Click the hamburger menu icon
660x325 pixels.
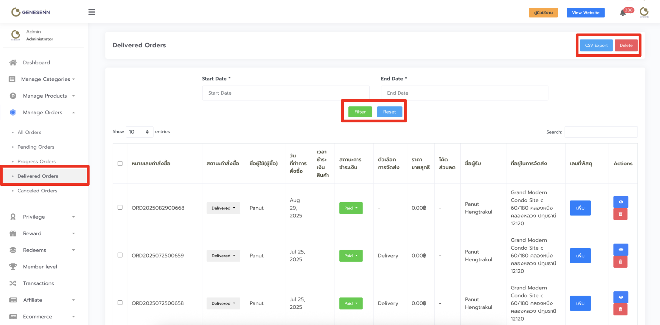pyautogui.click(x=92, y=12)
